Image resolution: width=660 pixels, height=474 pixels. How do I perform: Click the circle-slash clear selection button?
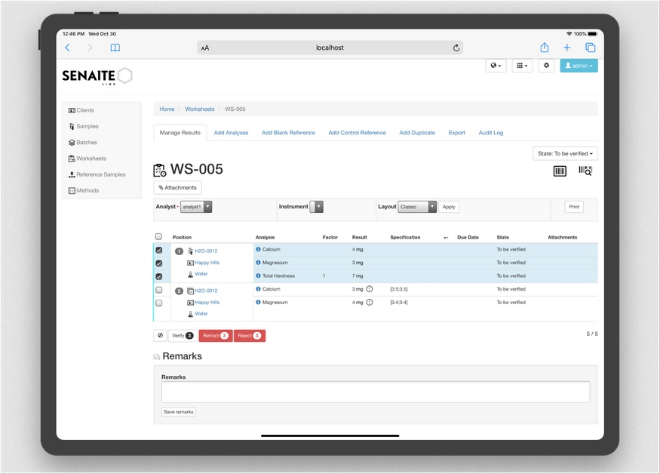click(160, 336)
